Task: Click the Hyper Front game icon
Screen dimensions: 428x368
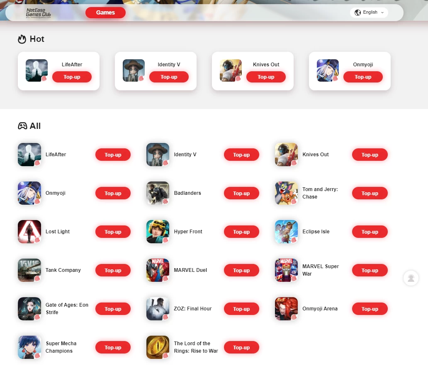Action: (x=158, y=232)
